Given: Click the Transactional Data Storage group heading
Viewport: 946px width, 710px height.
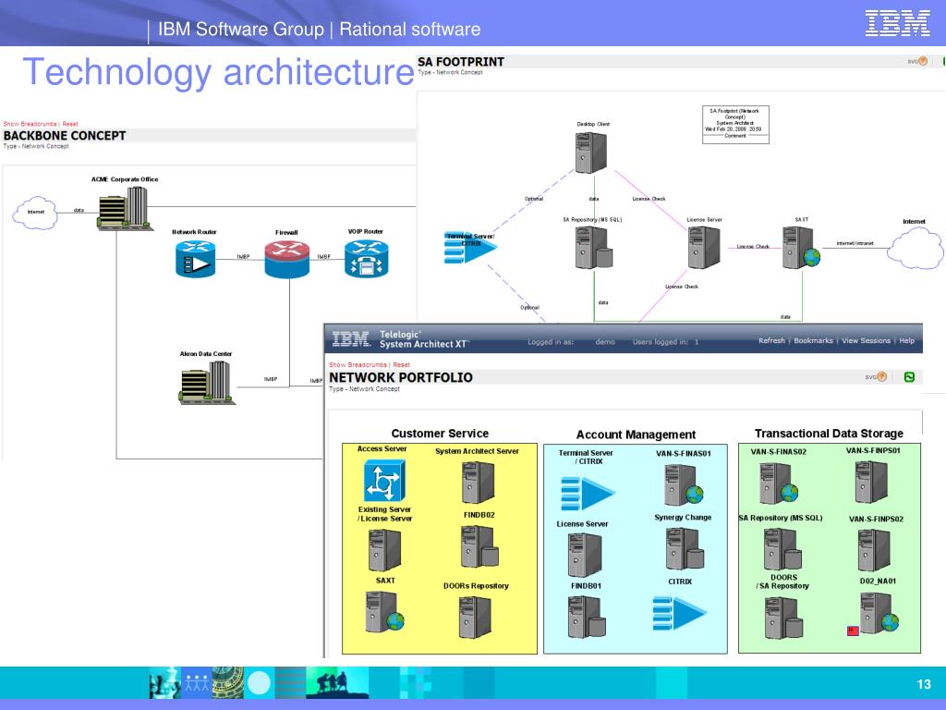Looking at the screenshot, I should [829, 433].
